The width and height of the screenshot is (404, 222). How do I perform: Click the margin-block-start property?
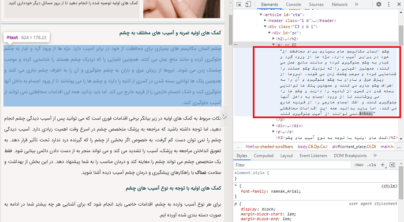click(268, 214)
